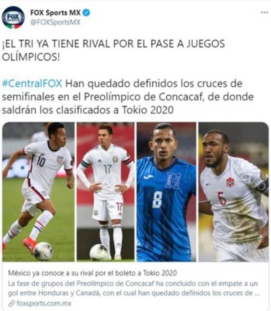The height and width of the screenshot is (311, 271).
Task: View the Honduras number 8 player photo
Action: (166, 191)
